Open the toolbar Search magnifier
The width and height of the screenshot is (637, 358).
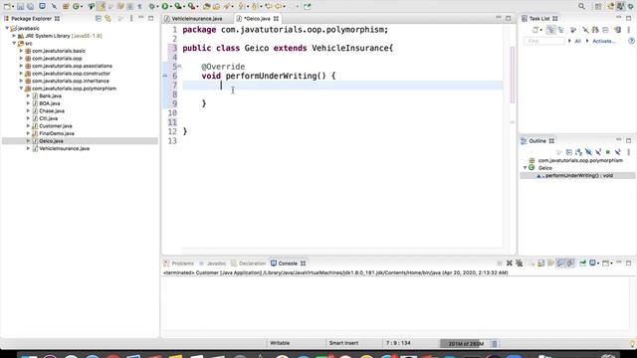[x=581, y=6]
